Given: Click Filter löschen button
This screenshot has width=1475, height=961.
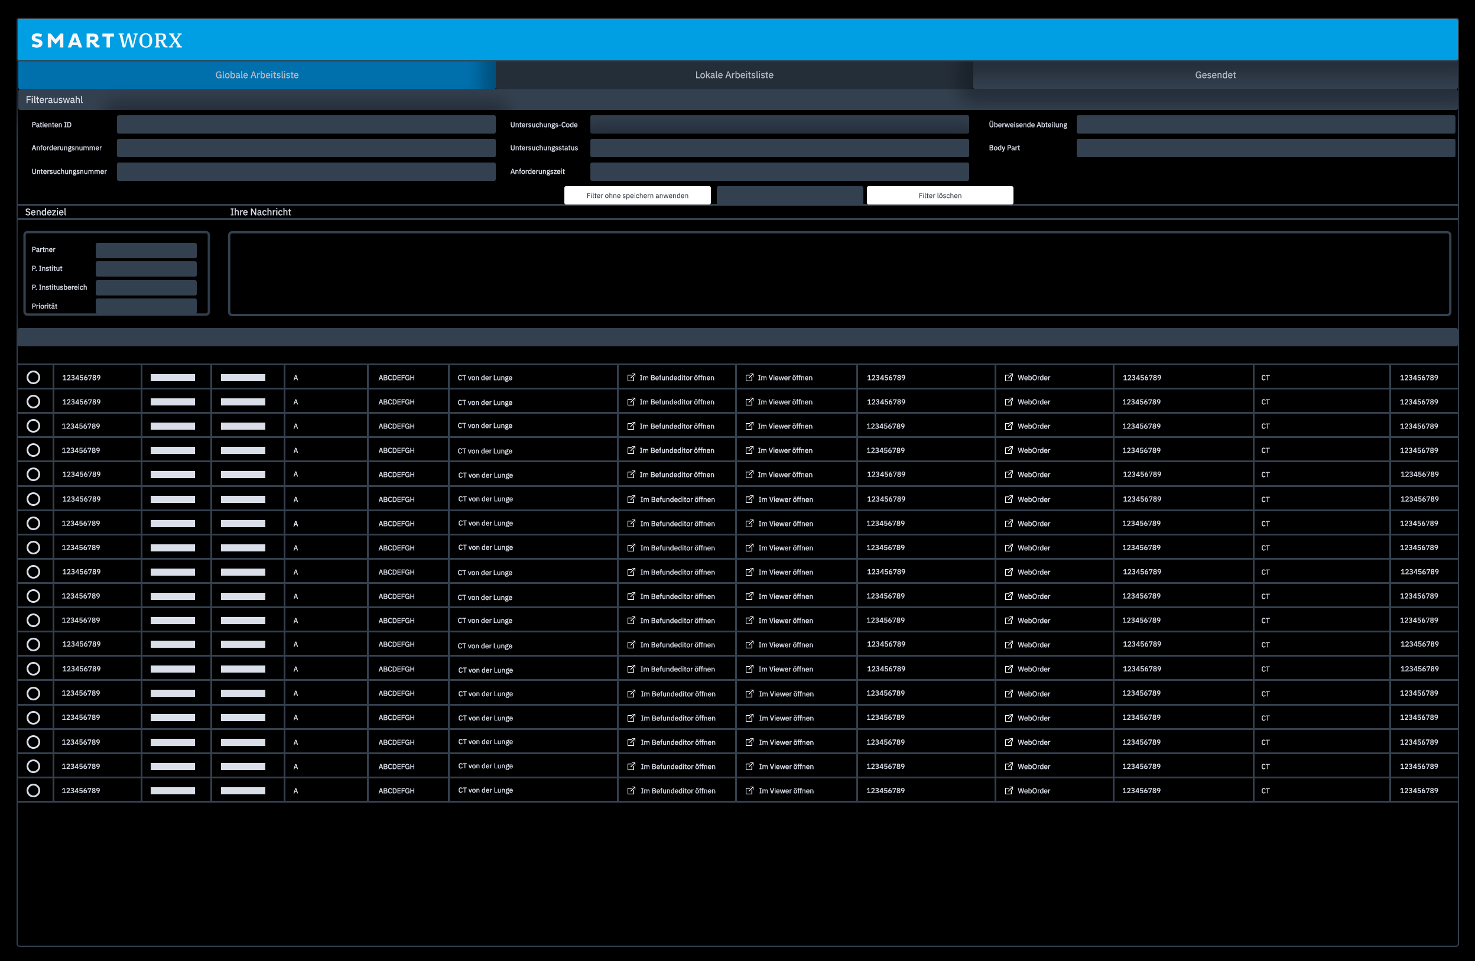Looking at the screenshot, I should point(940,195).
